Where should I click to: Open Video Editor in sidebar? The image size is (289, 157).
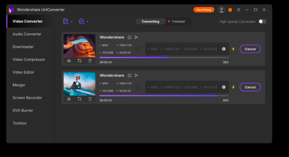pyautogui.click(x=23, y=72)
